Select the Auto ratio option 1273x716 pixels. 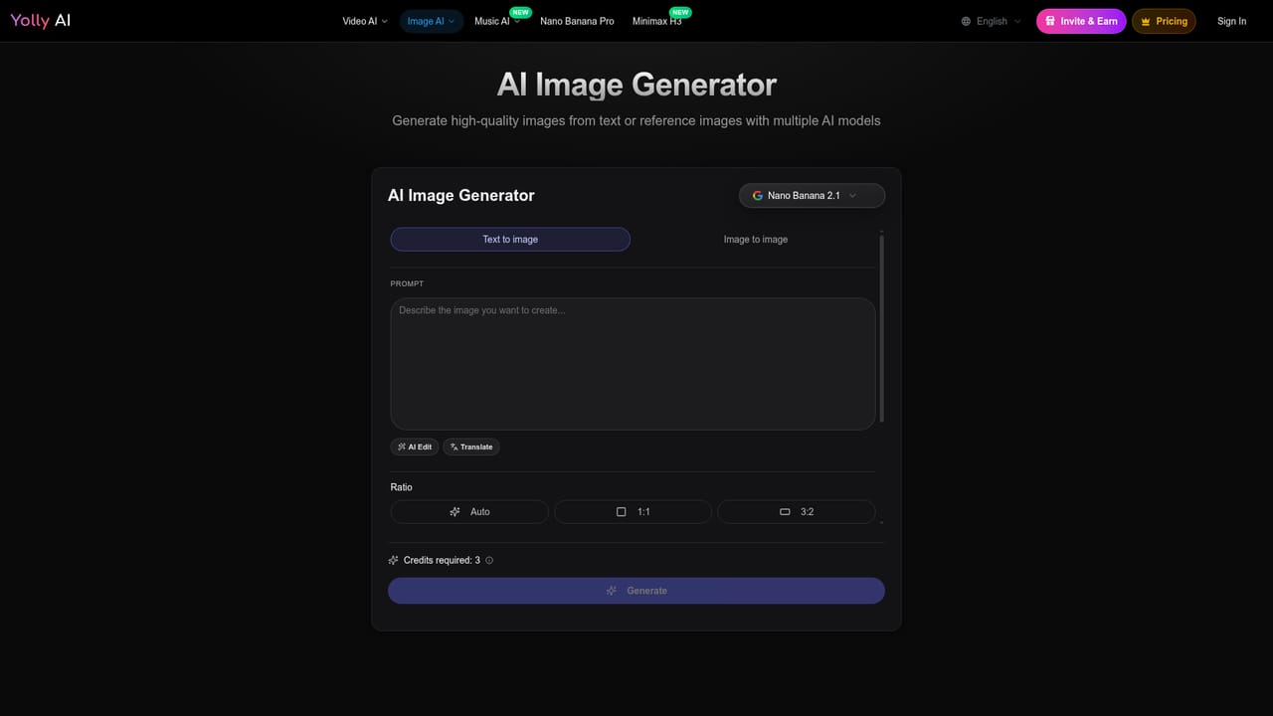pos(469,512)
